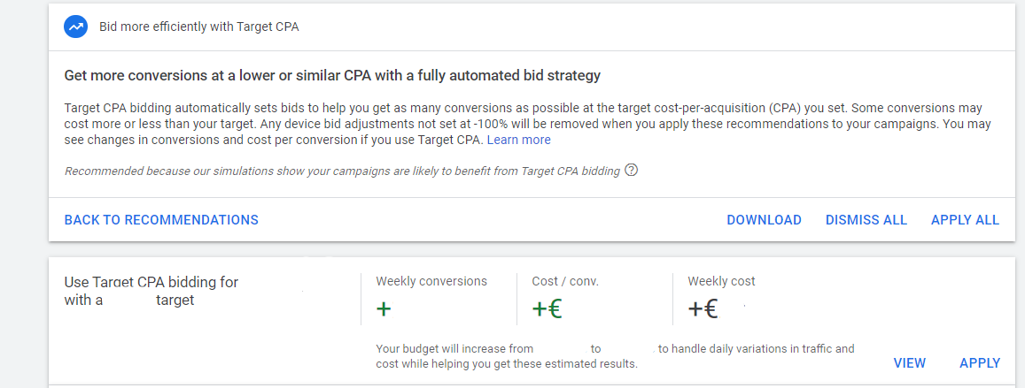The image size is (1025, 388).
Task: Click the bold 'Get more conversions' headline
Action: point(332,76)
